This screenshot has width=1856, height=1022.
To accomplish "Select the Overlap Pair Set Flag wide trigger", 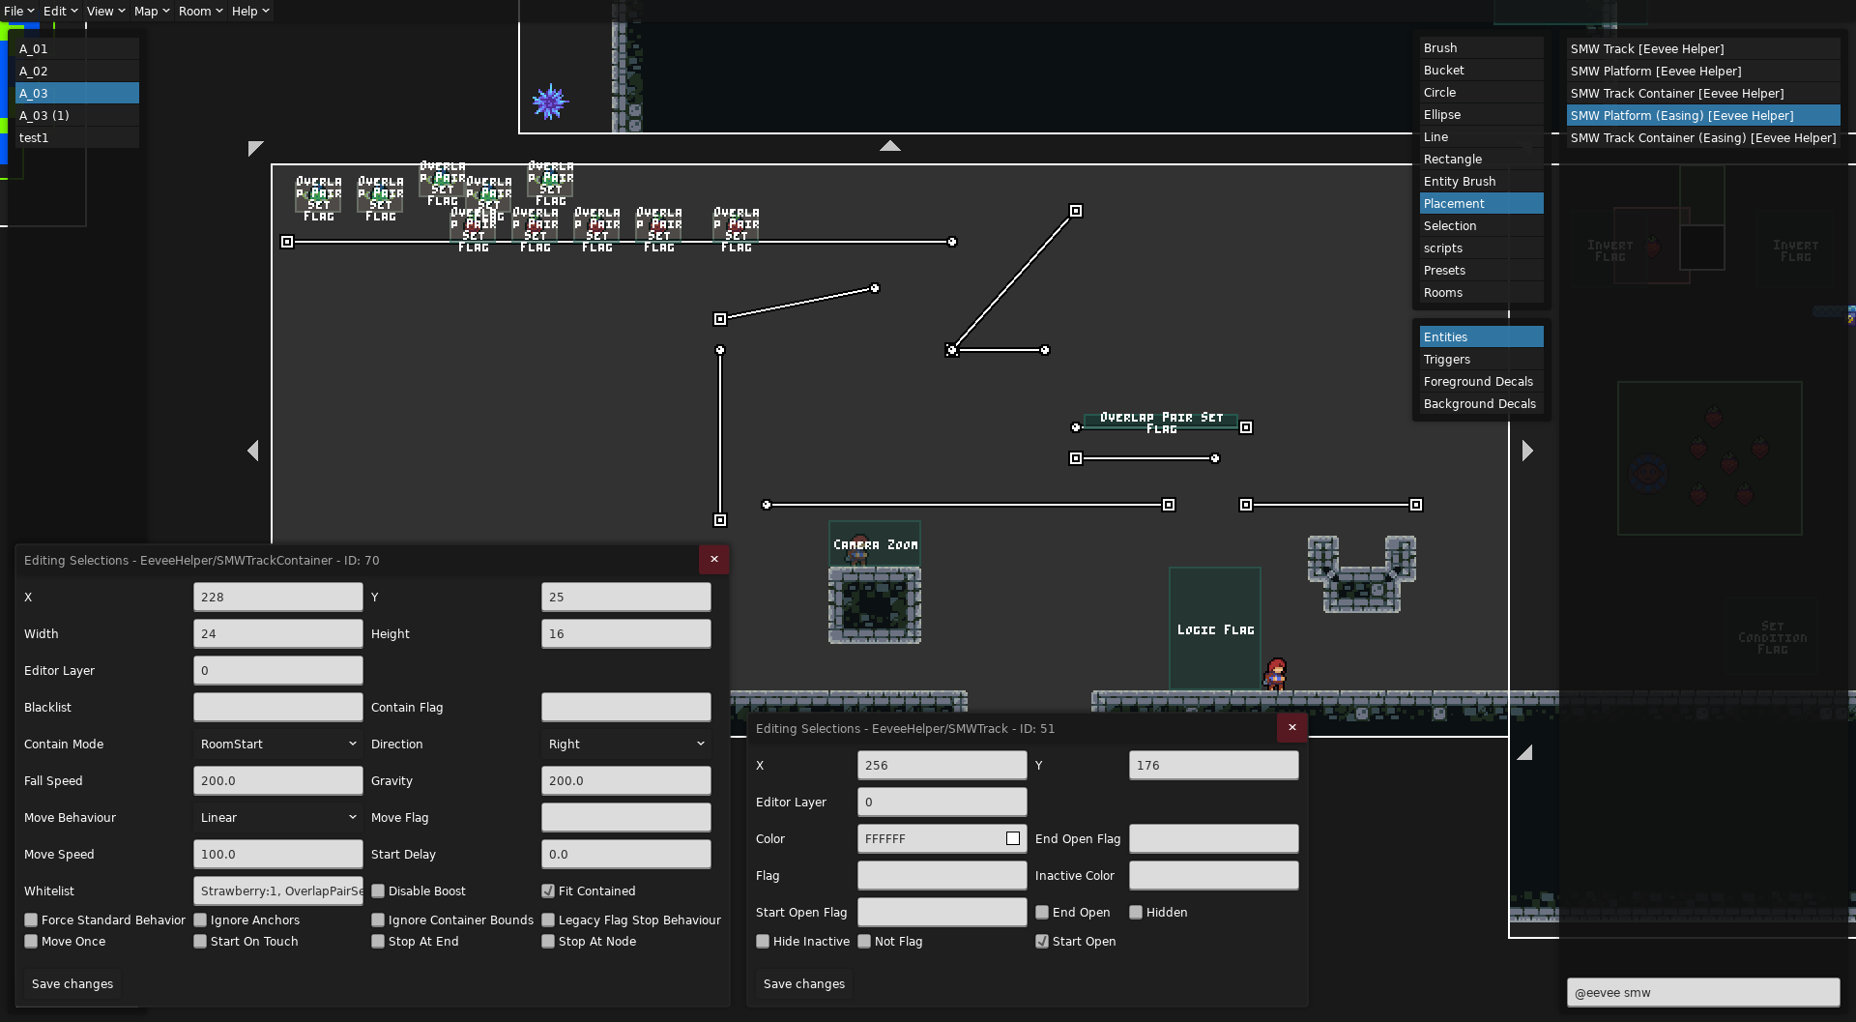I will tap(1161, 423).
